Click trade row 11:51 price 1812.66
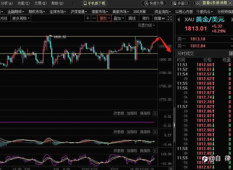The width and height of the screenshot is (233, 170). (x=204, y=65)
